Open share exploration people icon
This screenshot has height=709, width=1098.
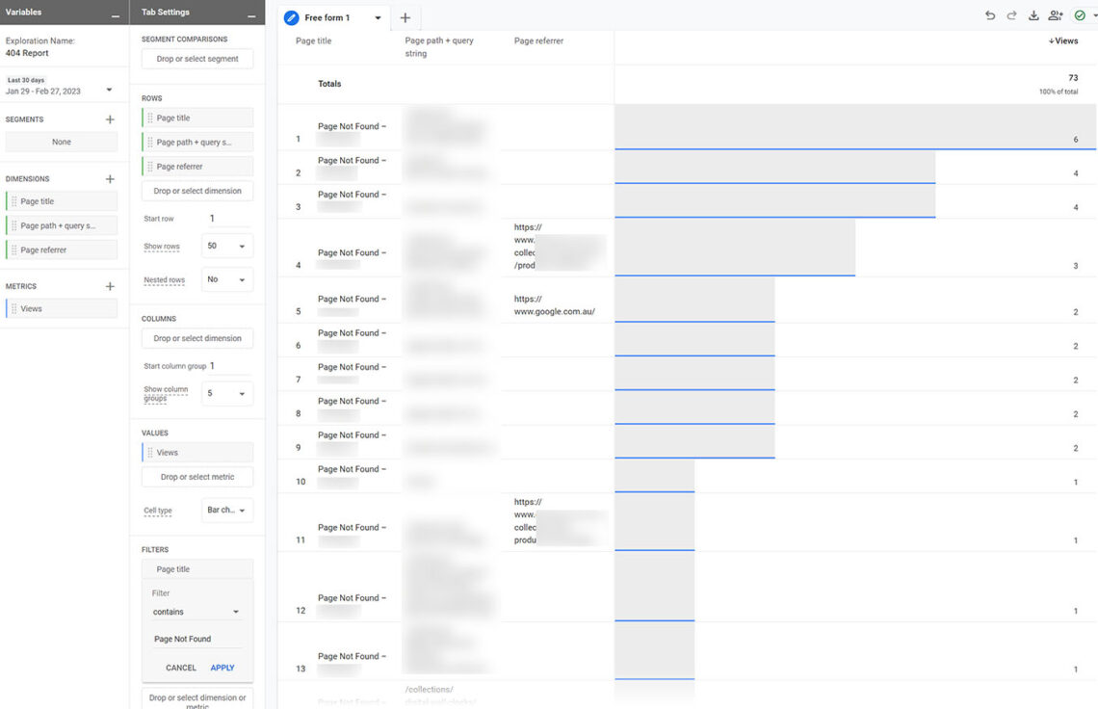pos(1056,15)
